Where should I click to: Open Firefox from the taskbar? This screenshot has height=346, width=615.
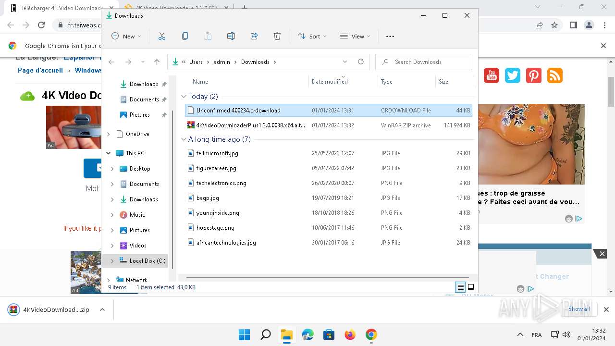point(350,334)
